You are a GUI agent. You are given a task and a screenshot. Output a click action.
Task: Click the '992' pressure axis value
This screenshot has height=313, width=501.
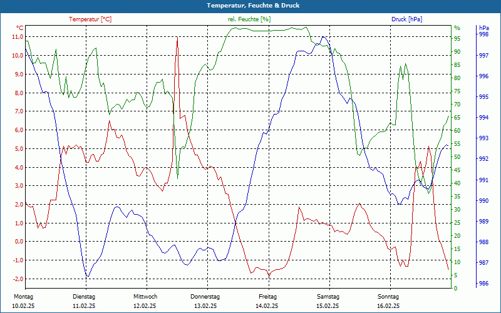(x=483, y=159)
